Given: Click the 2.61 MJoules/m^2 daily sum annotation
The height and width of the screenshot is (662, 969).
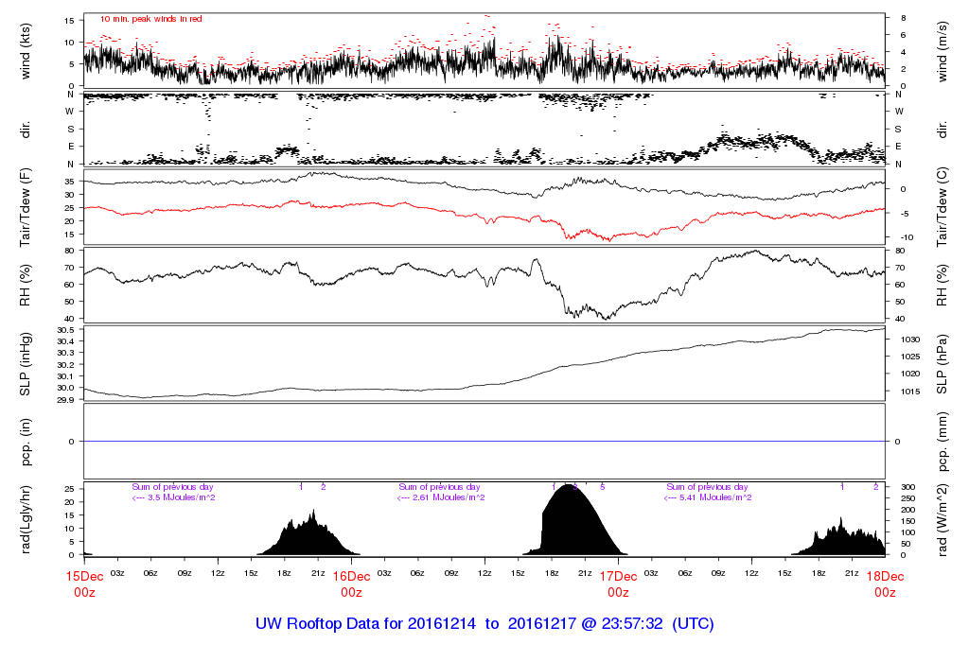Looking at the screenshot, I should click(441, 497).
